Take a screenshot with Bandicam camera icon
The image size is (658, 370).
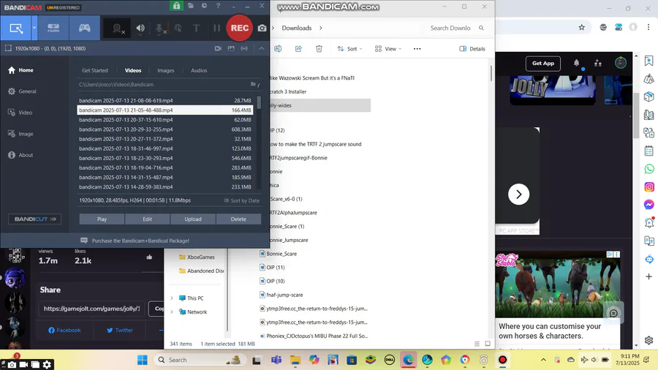[262, 28]
